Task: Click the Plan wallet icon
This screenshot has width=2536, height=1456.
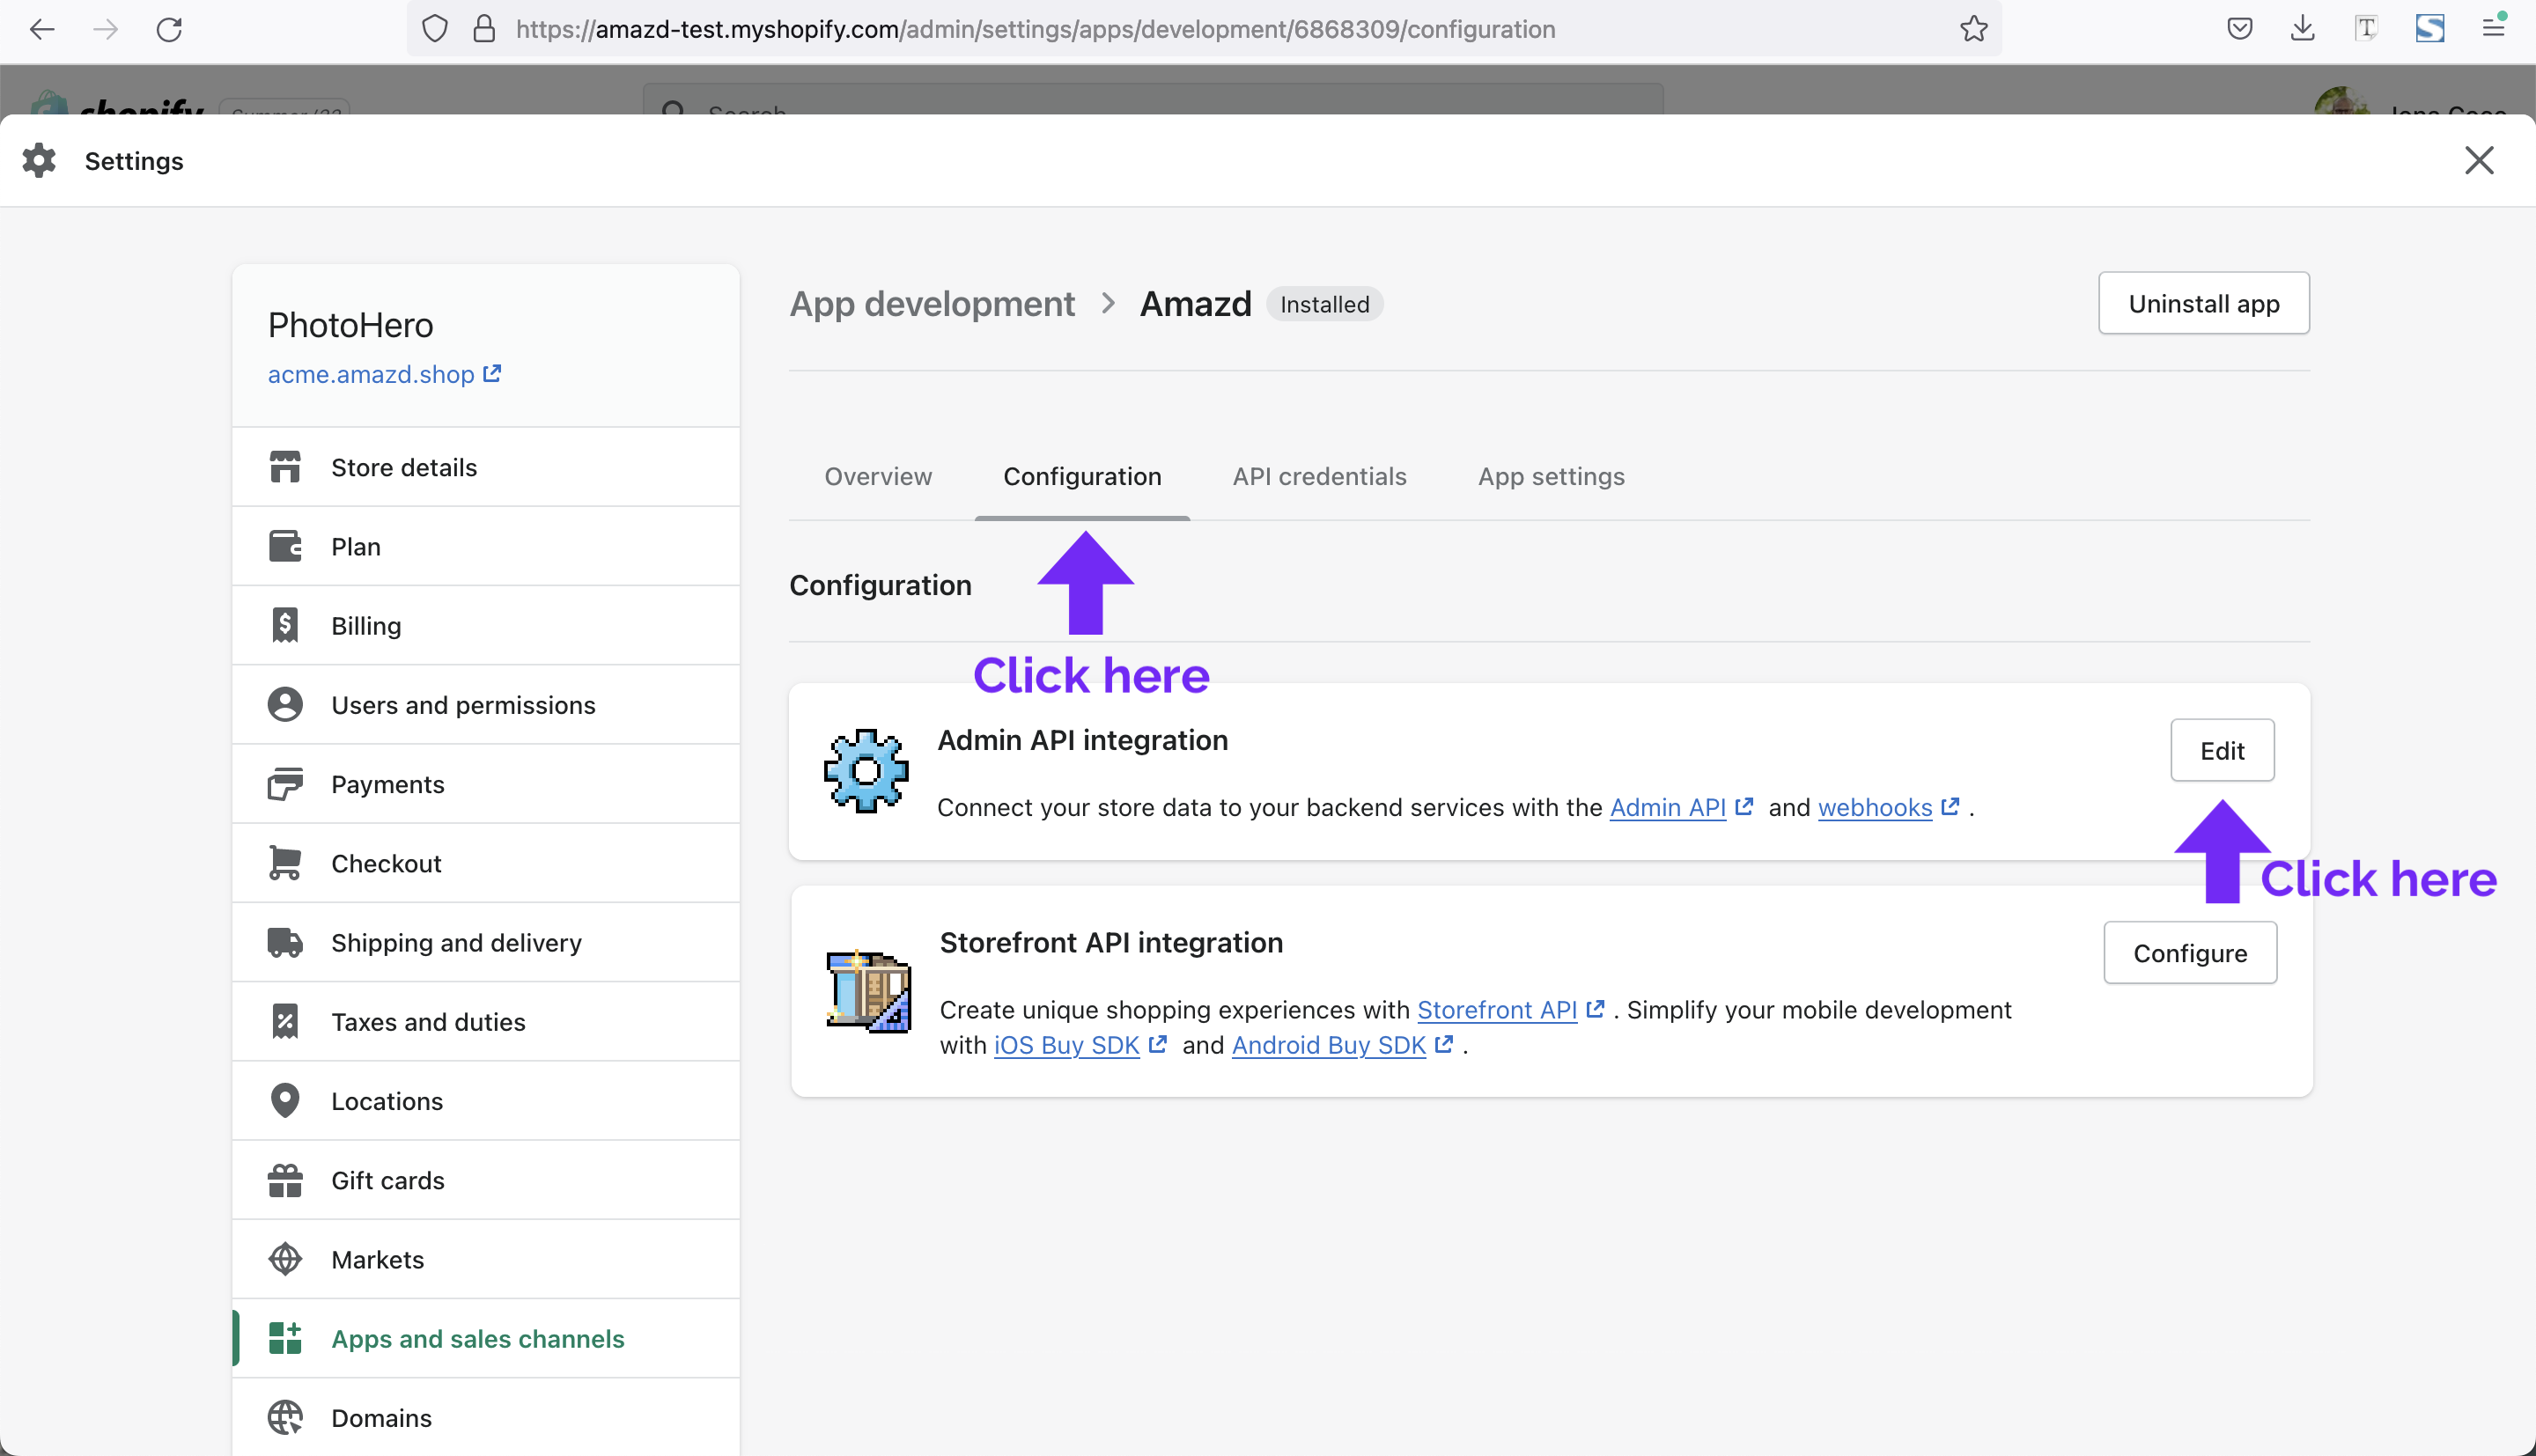Action: (285, 546)
